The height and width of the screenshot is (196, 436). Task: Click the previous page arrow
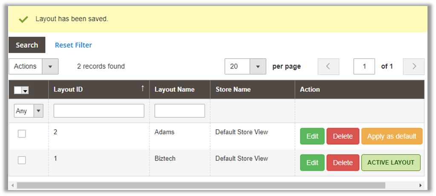coord(328,66)
